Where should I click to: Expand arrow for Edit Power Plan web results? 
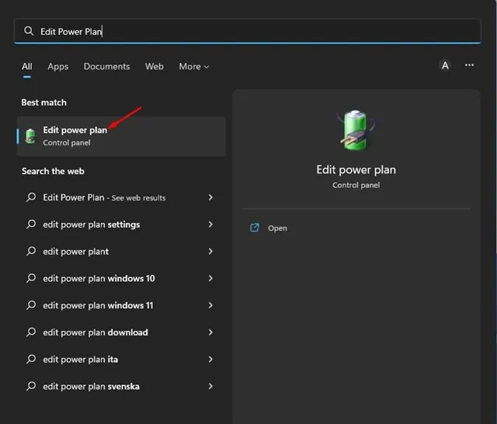pyautogui.click(x=210, y=197)
